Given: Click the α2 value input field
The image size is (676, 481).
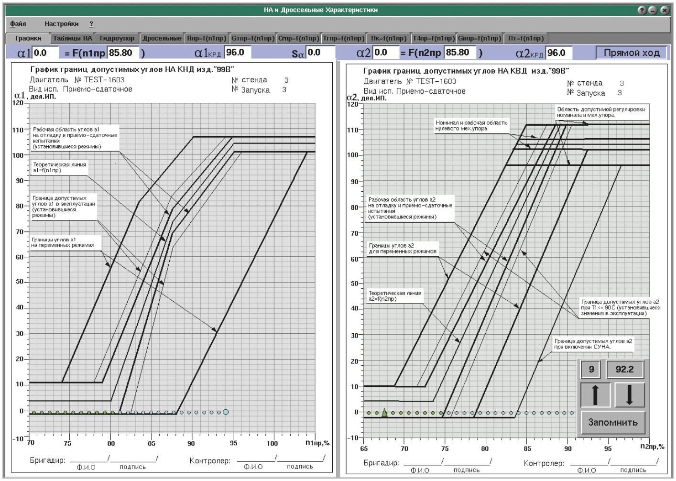Looking at the screenshot, I should [x=386, y=53].
